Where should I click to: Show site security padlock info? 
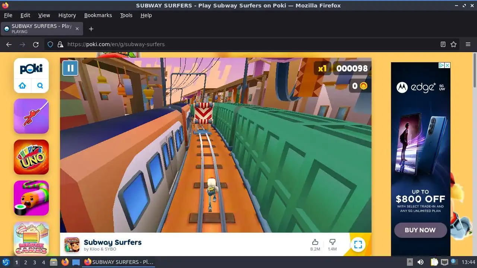[60, 44]
